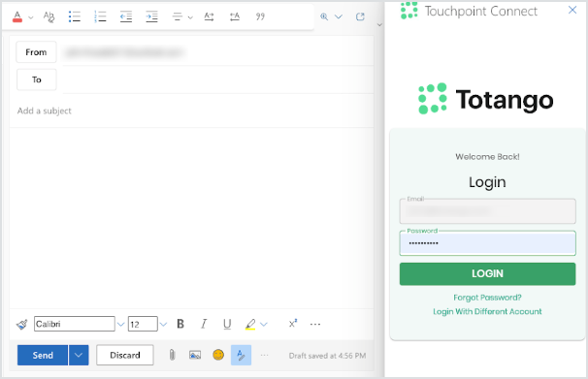The image size is (588, 379).
Task: Toggle bold formatting
Action: pos(180,324)
